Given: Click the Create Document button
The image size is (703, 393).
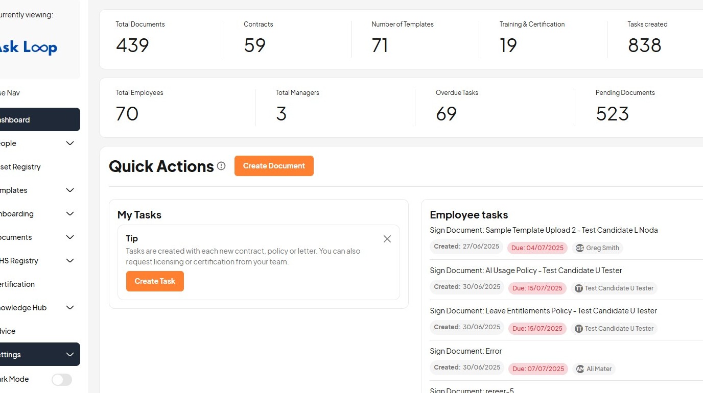Looking at the screenshot, I should (x=274, y=166).
